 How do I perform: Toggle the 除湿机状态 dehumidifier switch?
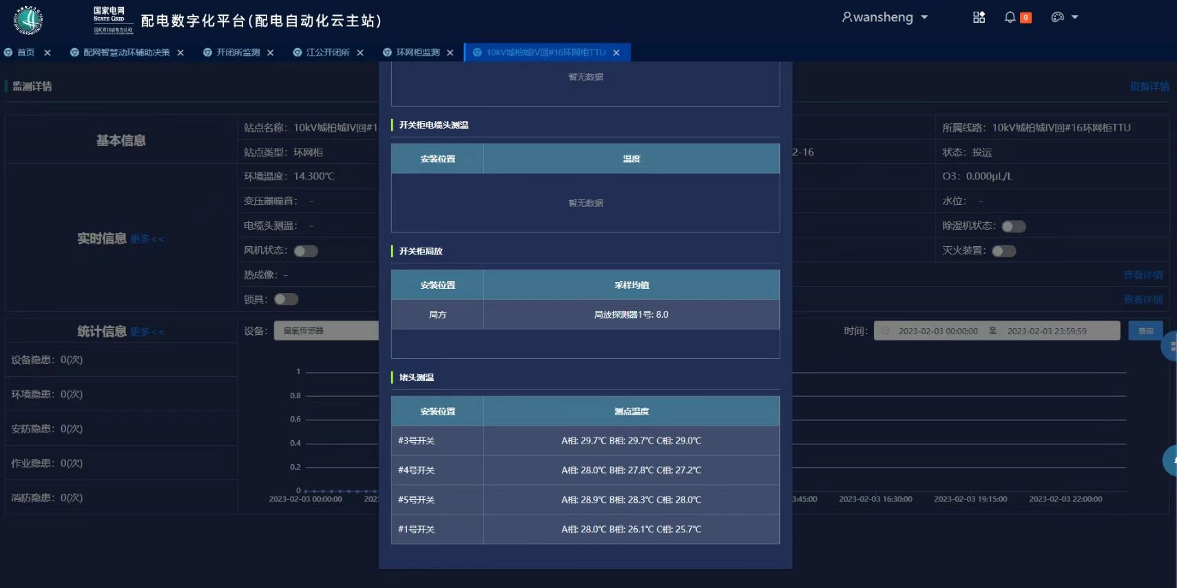[1014, 226]
